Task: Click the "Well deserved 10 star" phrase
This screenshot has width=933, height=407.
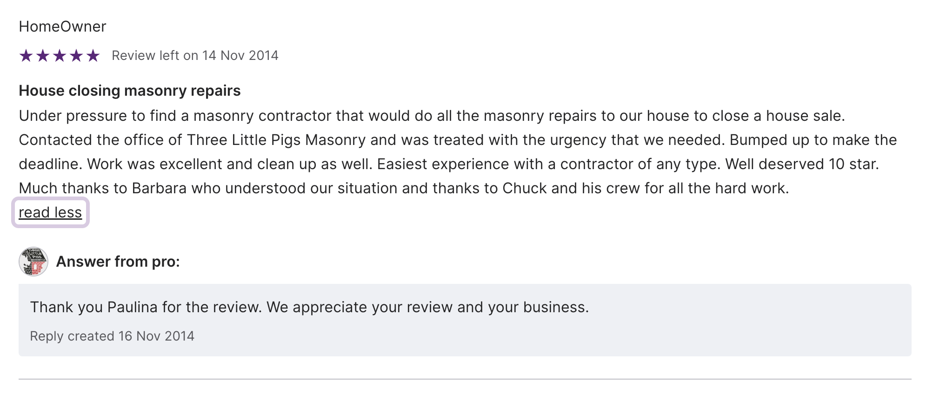Action: coord(801,164)
